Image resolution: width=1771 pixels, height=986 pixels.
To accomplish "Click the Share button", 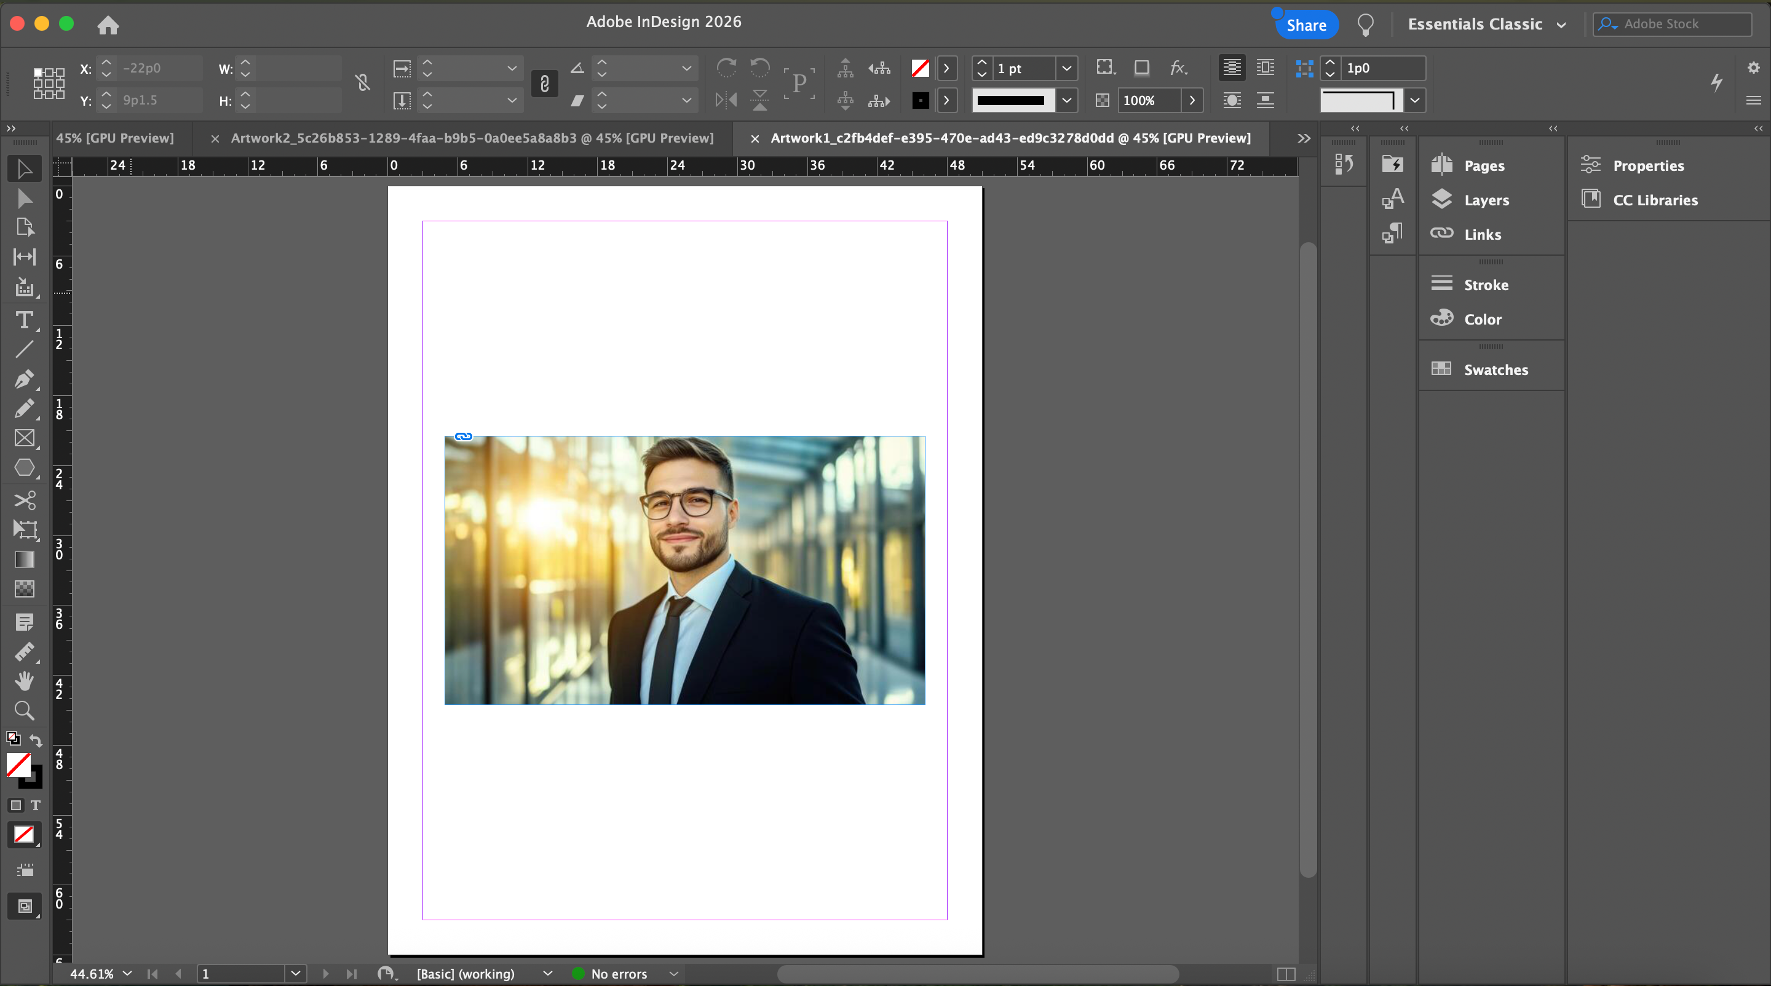I will coord(1305,25).
